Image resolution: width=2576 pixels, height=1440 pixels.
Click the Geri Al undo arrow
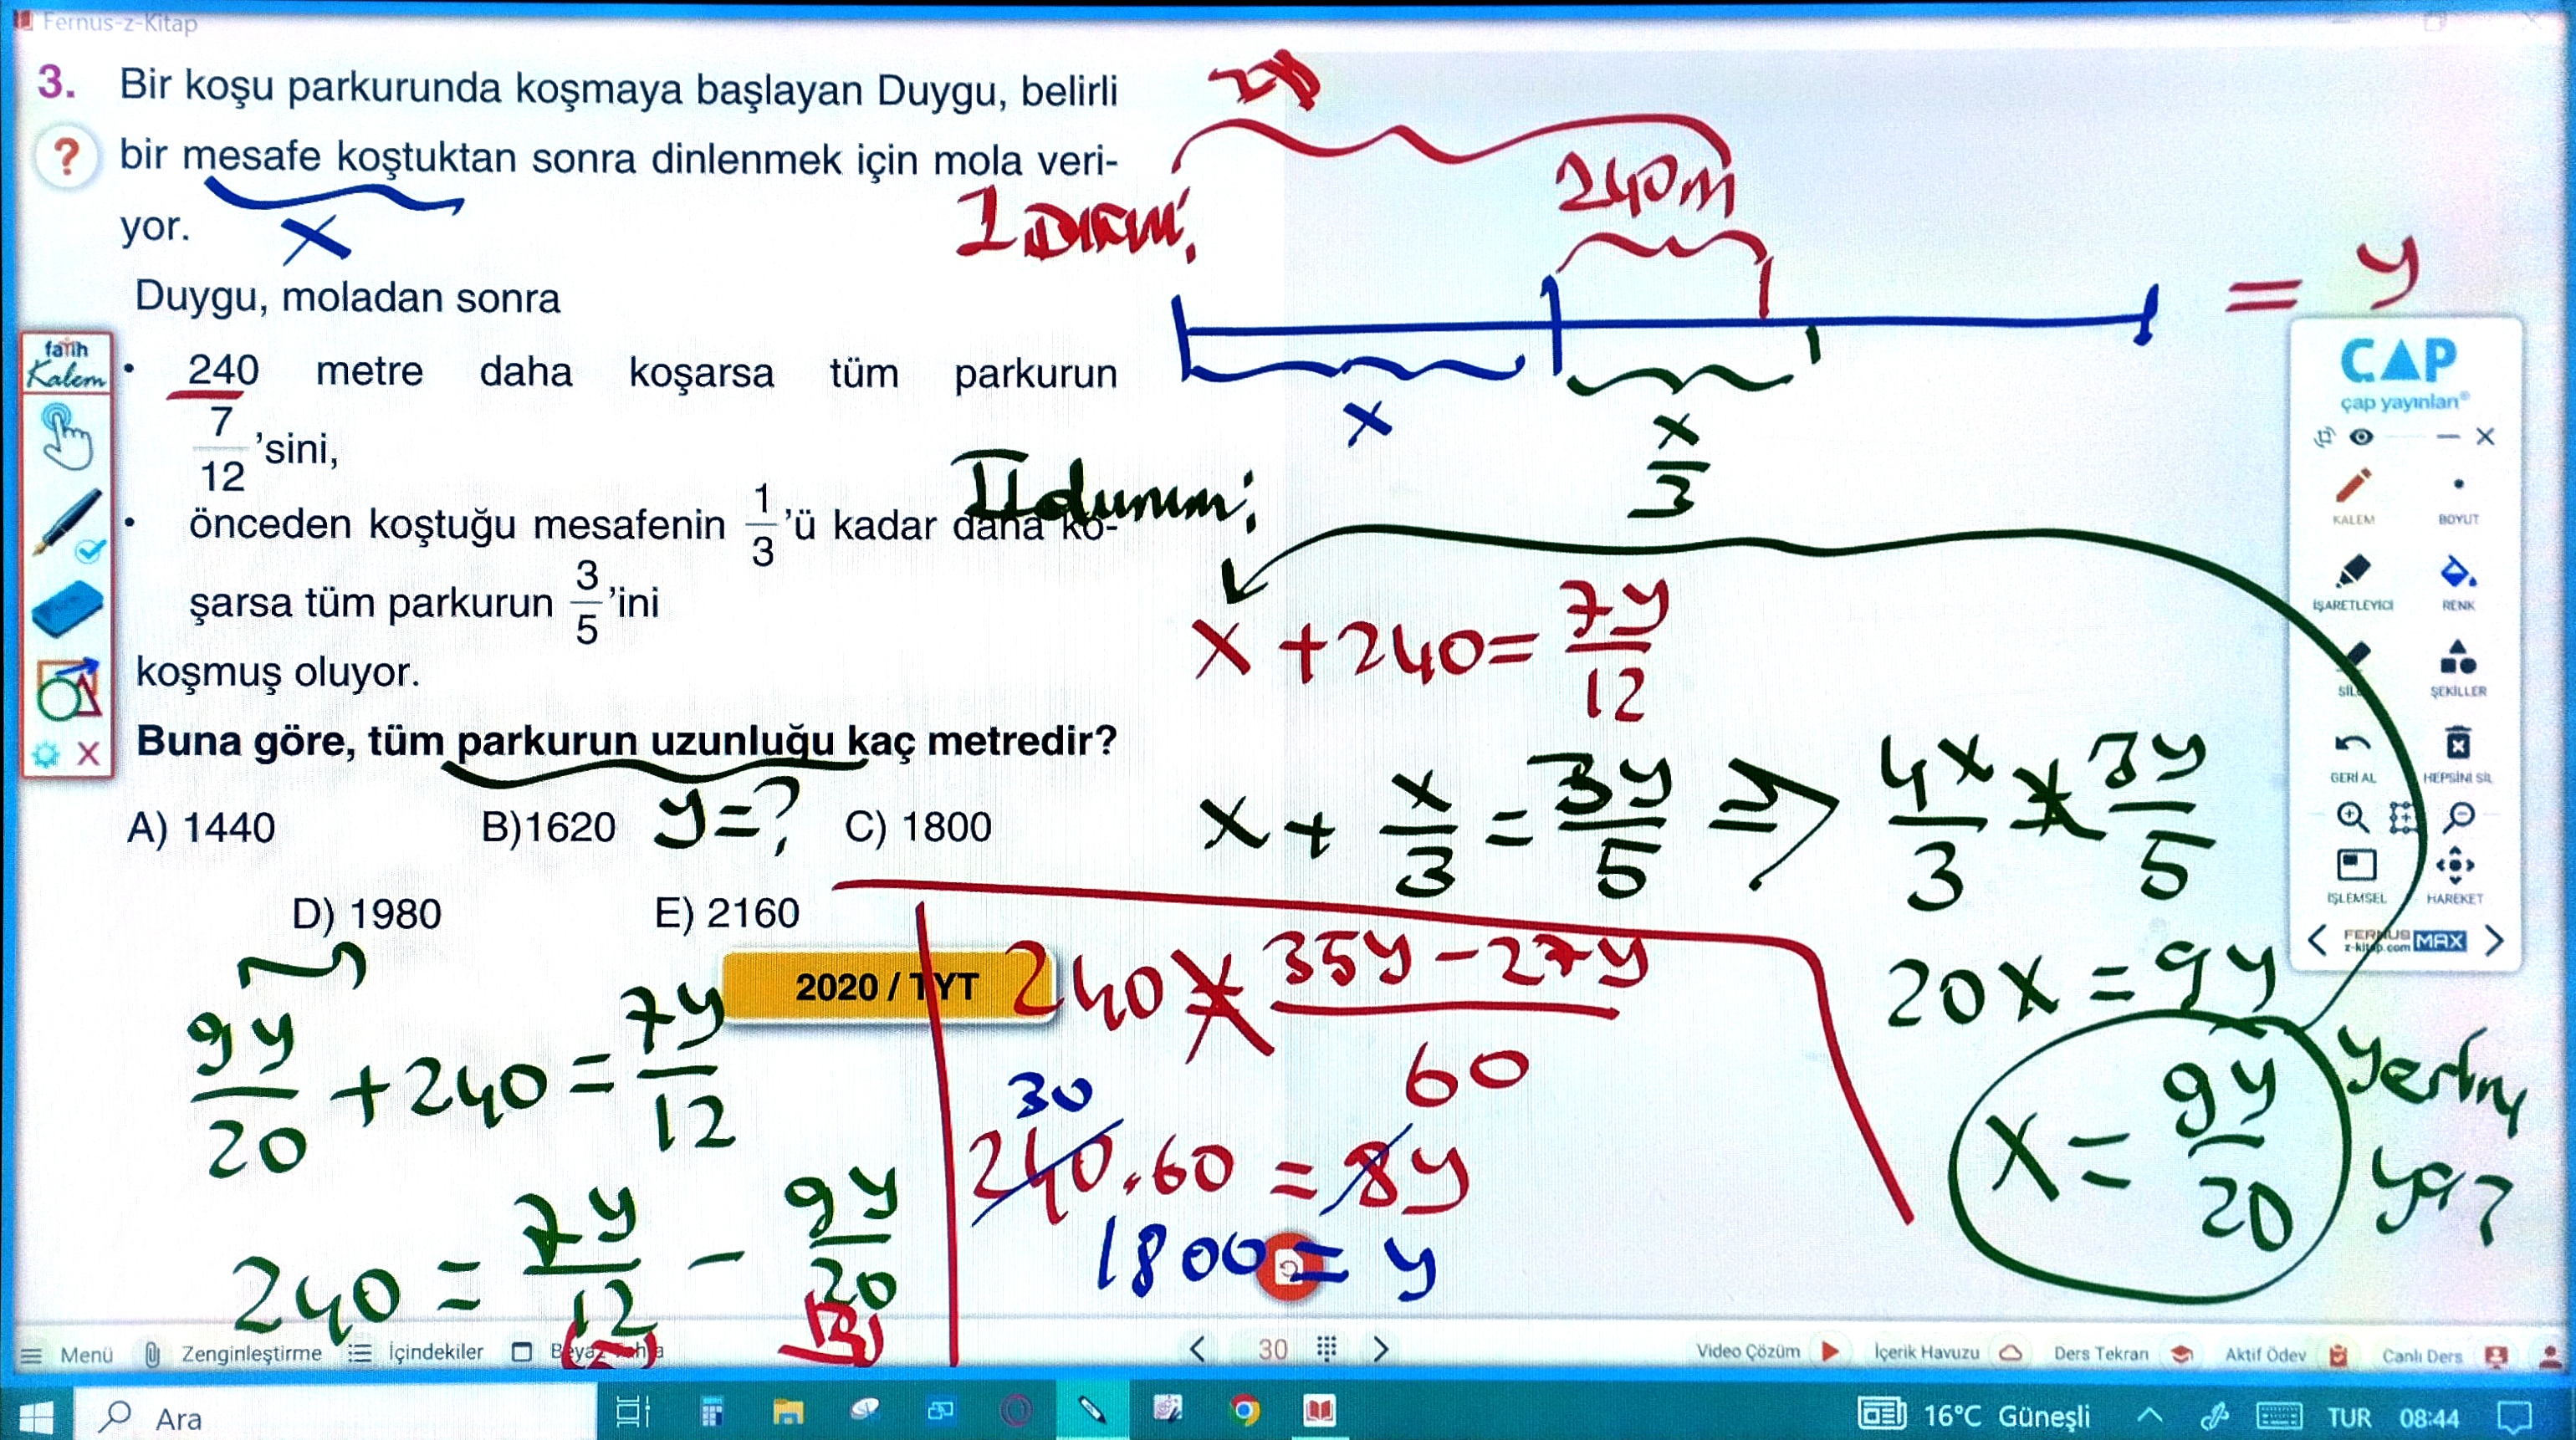[x=2351, y=746]
